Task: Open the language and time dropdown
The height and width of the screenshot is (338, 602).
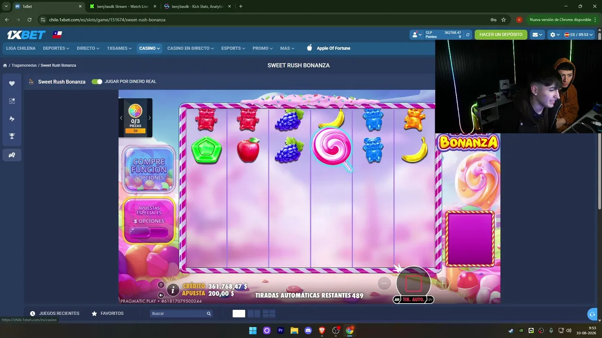Action: point(579,35)
